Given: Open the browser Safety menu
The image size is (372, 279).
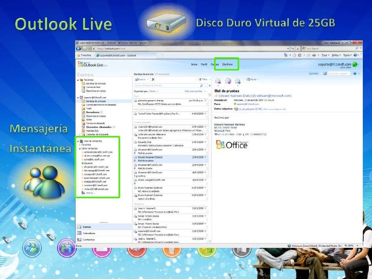Looking at the screenshot, I should pyautogui.click(x=336, y=55).
